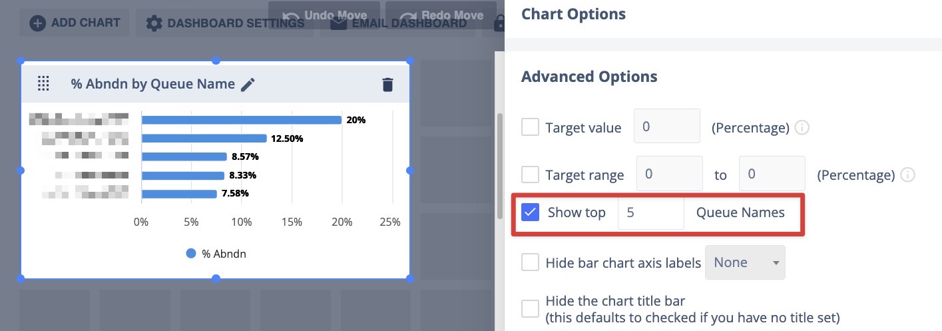Click the pencil edit icon beside chart title
942x331 pixels.
pos(248,84)
